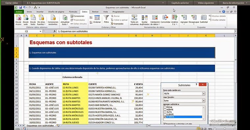Save workbook from quick access toolbar

20,8
